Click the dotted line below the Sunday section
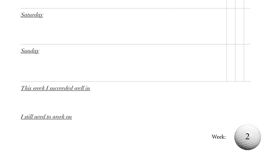 [x=136, y=81]
